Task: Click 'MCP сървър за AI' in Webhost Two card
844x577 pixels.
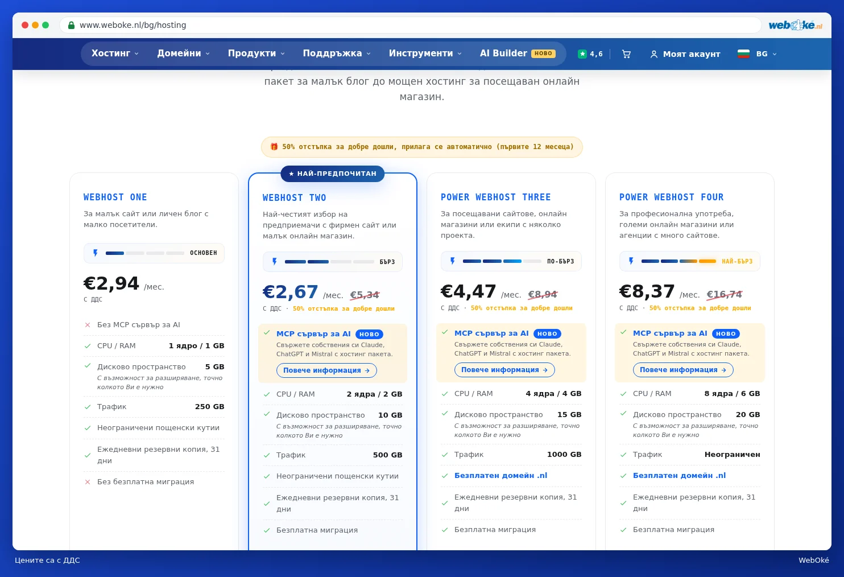Action: pos(313,334)
